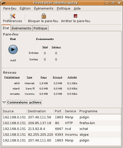
Task: Click the HTTP service cell
Action: click(x=69, y=123)
